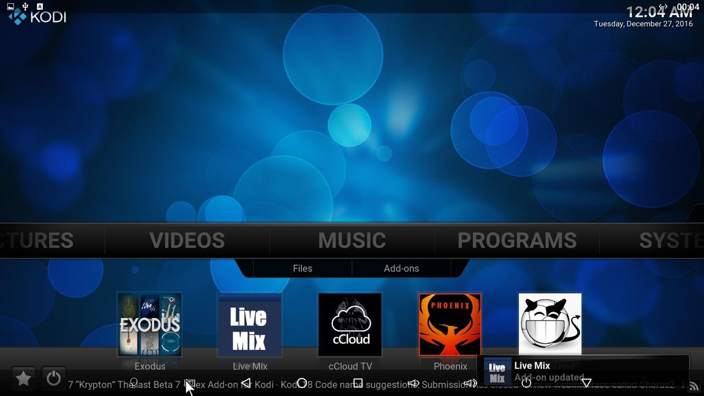The image size is (704, 396).
Task: Click the picture notification status icon
Action: coord(10,6)
